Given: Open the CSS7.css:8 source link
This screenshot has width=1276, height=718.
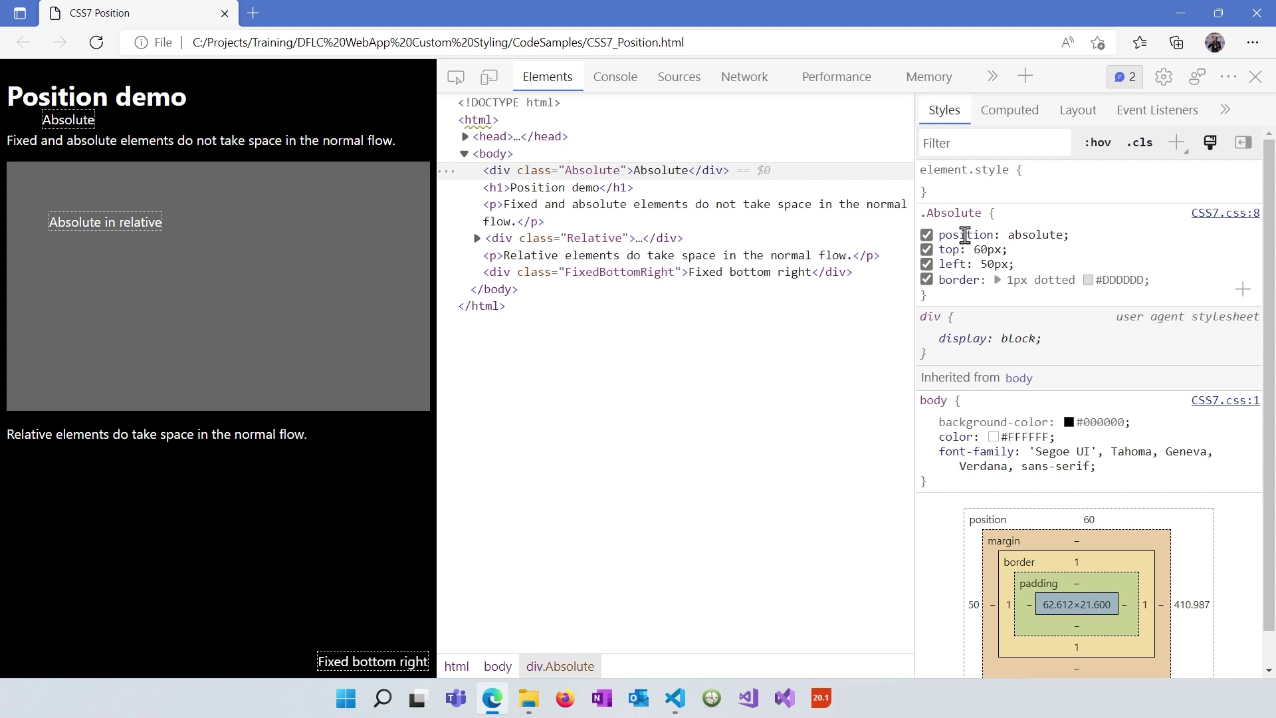Looking at the screenshot, I should [x=1225, y=213].
